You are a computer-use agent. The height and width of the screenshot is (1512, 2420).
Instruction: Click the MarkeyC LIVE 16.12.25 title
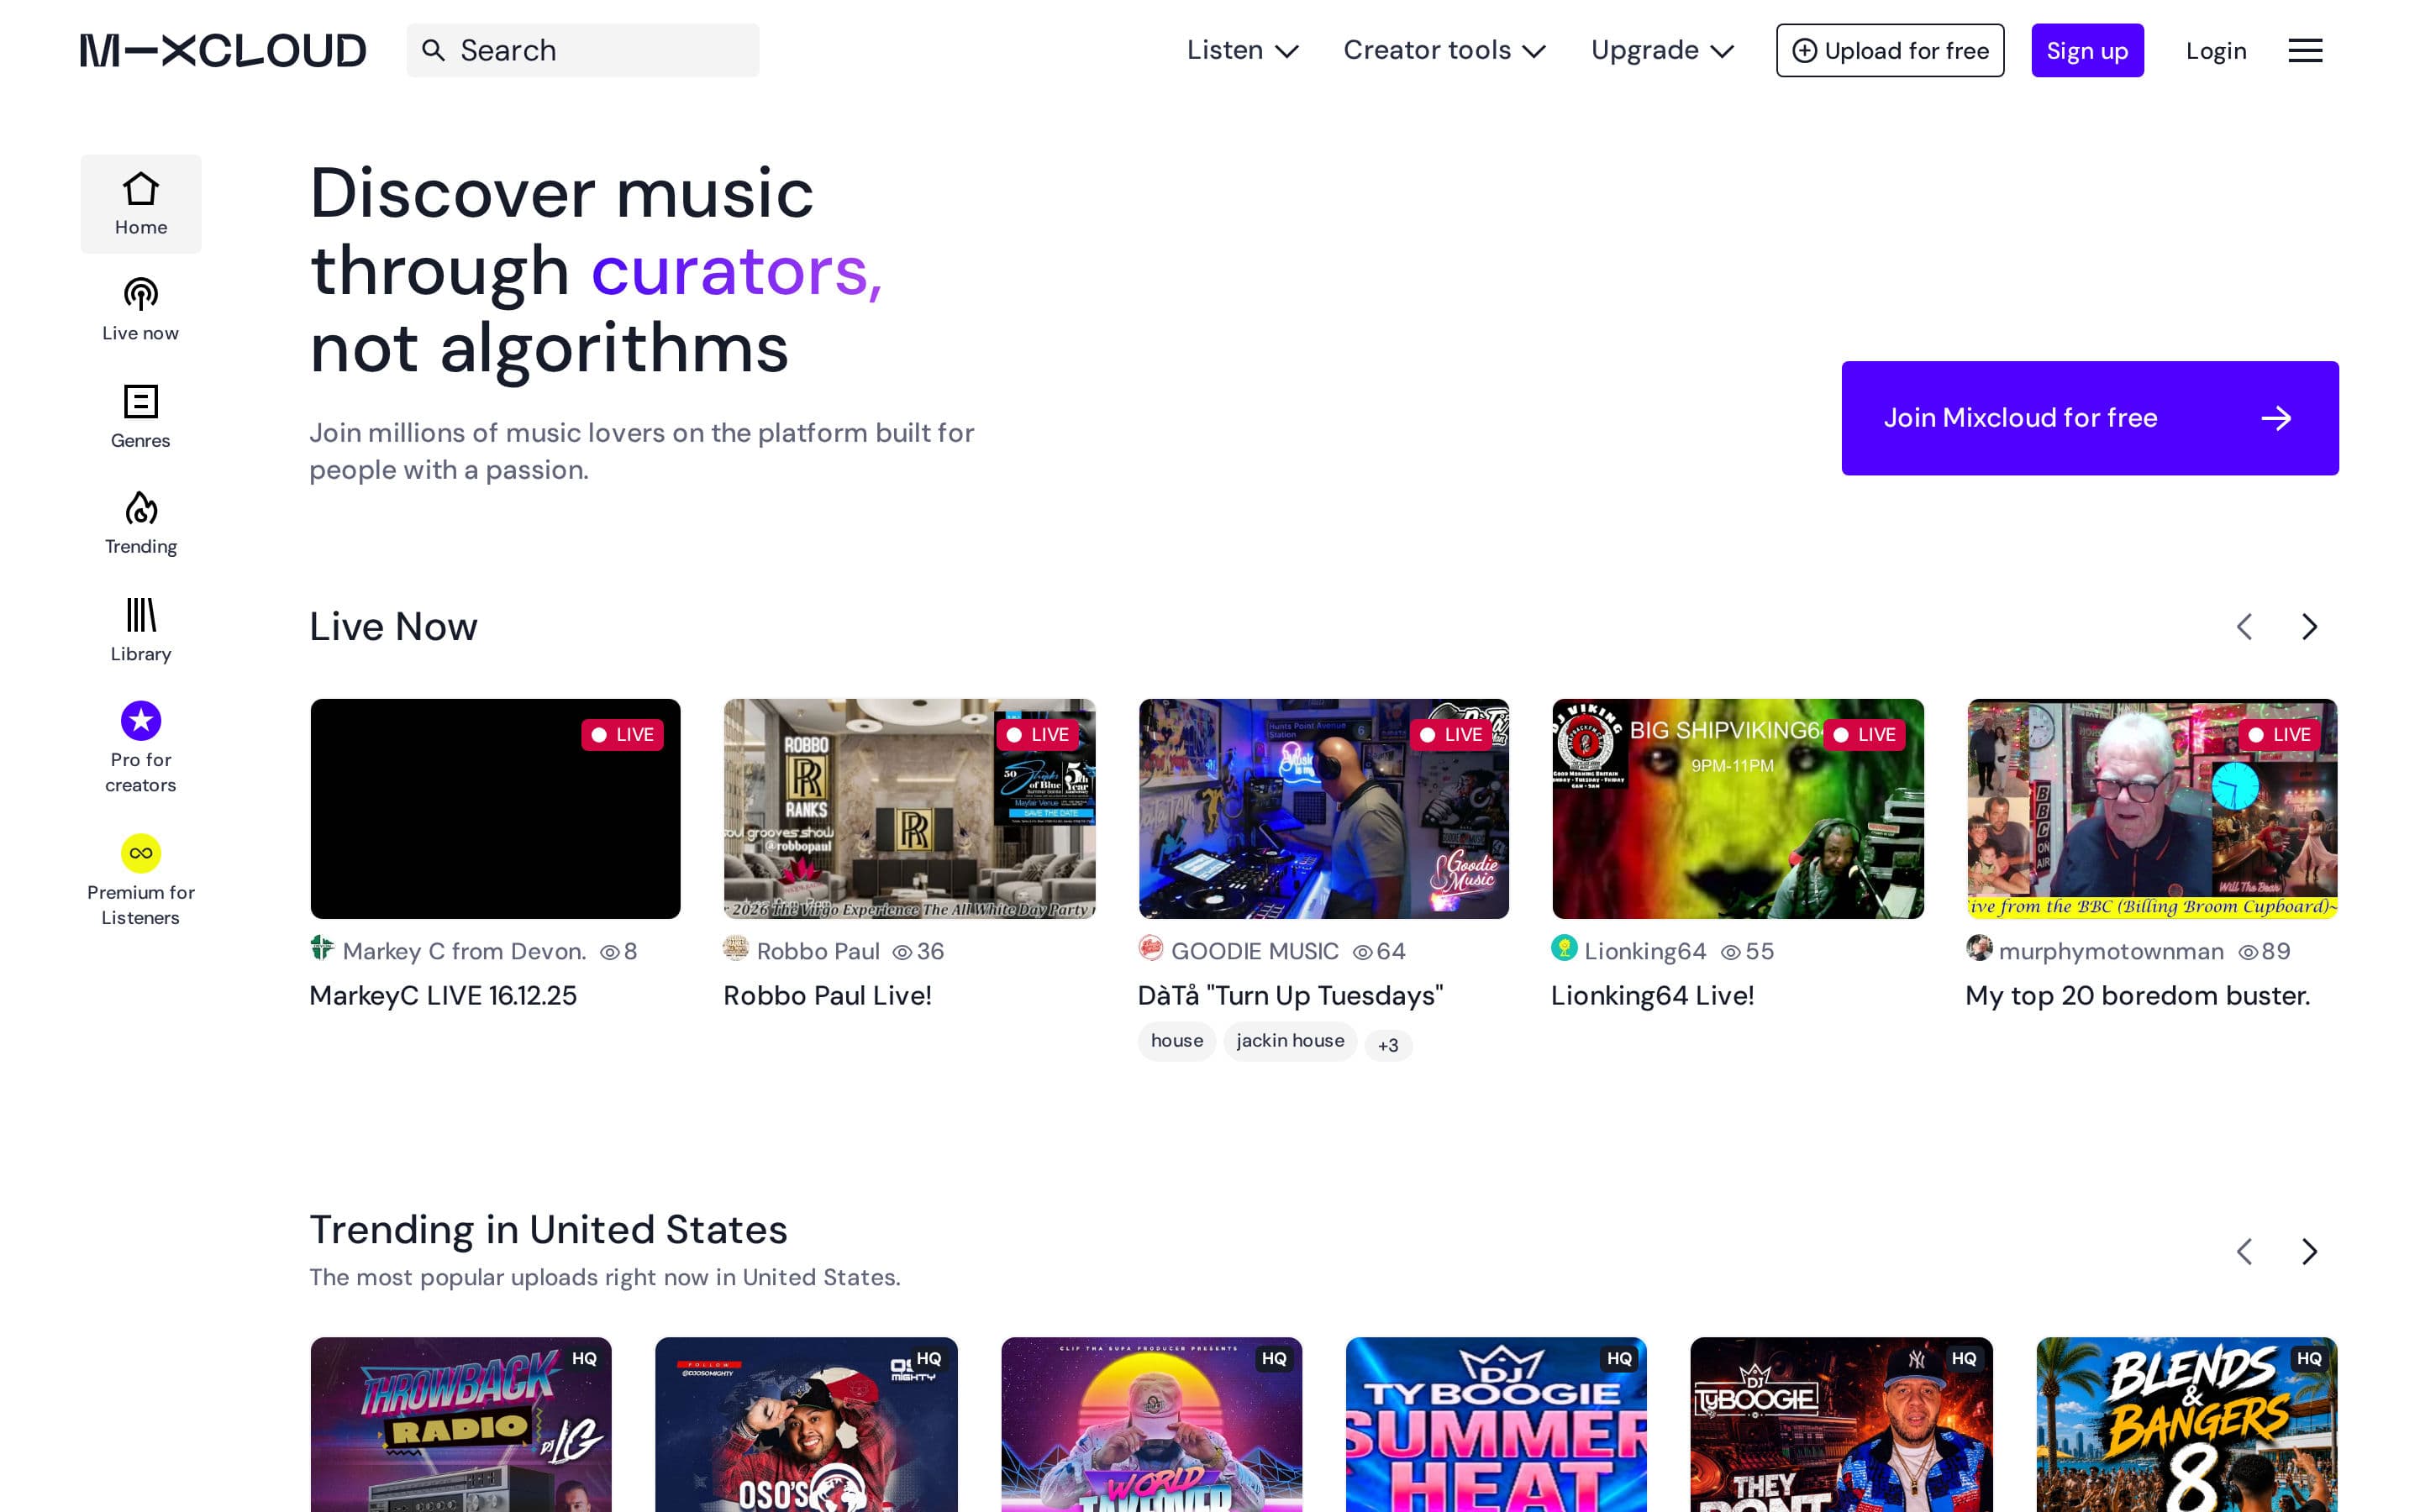[x=443, y=996]
